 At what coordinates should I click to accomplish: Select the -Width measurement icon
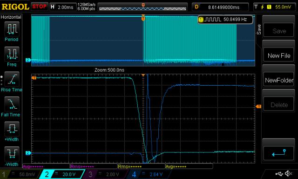tap(12, 154)
